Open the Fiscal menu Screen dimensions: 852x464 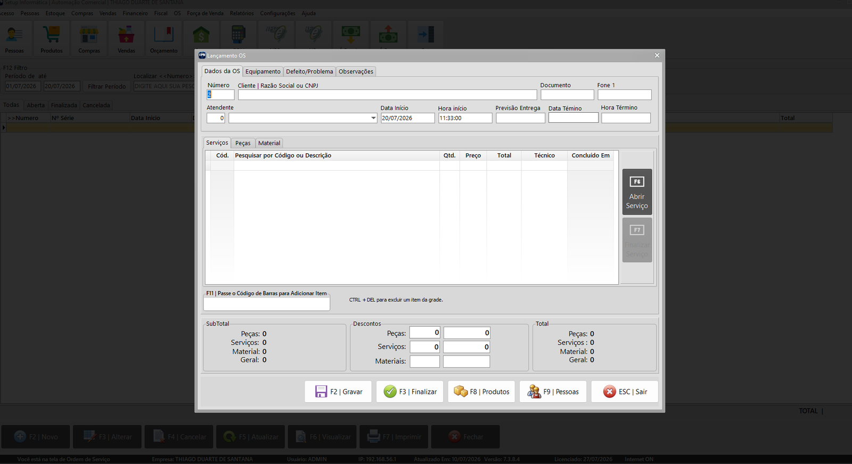click(161, 13)
